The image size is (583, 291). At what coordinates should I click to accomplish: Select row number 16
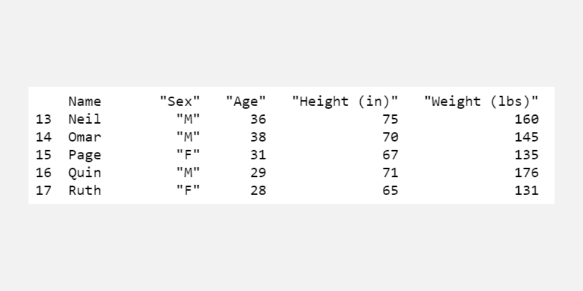(44, 173)
